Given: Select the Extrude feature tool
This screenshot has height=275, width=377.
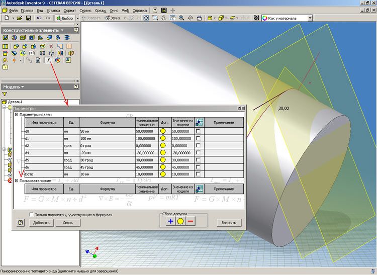Looking at the screenshot, I should (x=6, y=38).
